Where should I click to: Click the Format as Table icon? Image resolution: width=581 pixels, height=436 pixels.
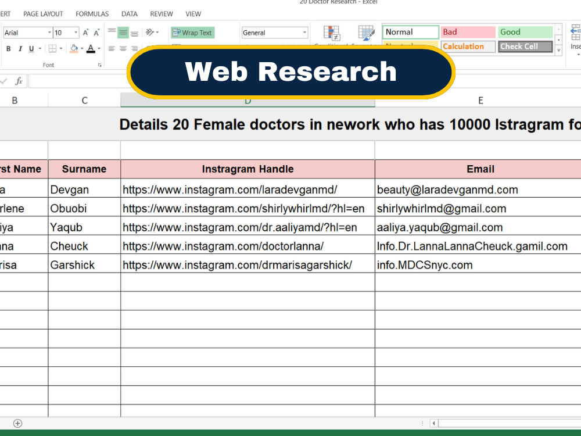[x=367, y=33]
